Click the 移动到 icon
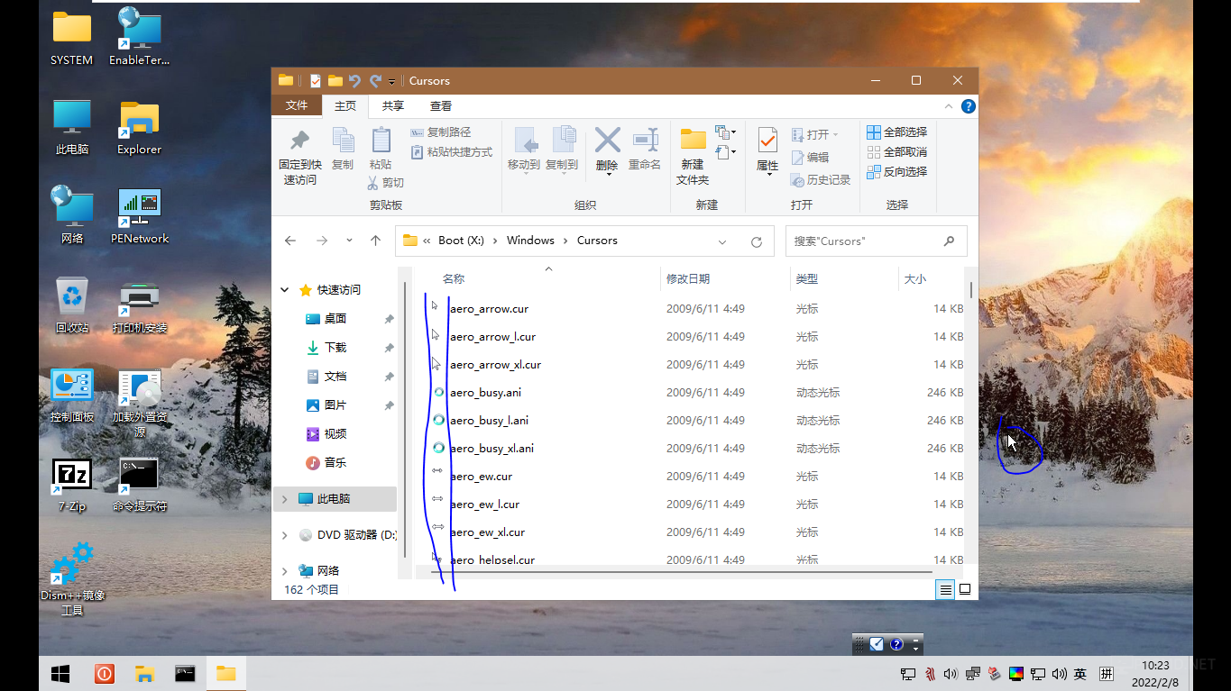Image resolution: width=1231 pixels, height=691 pixels. 525,140
